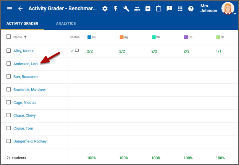Screen dimensions: 239x165
Task: Open the settings gear icon
Action: coord(105,9)
